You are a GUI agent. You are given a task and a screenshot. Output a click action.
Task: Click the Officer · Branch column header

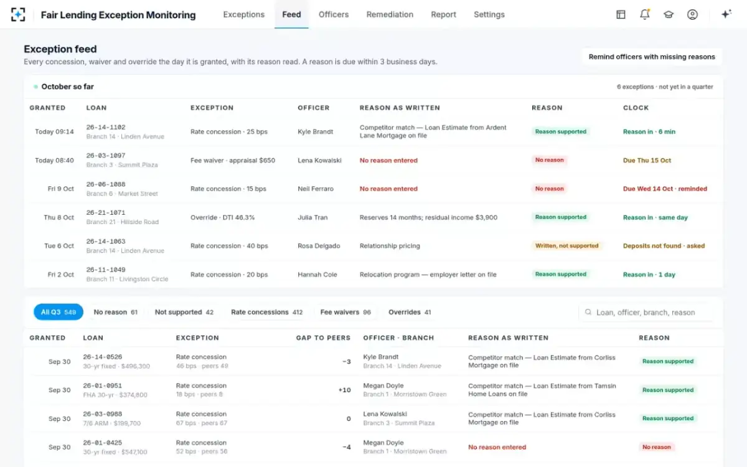click(x=398, y=337)
